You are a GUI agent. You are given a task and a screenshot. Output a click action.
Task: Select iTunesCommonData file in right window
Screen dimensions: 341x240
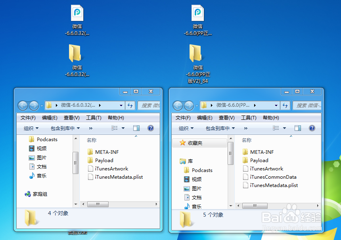click(270, 177)
